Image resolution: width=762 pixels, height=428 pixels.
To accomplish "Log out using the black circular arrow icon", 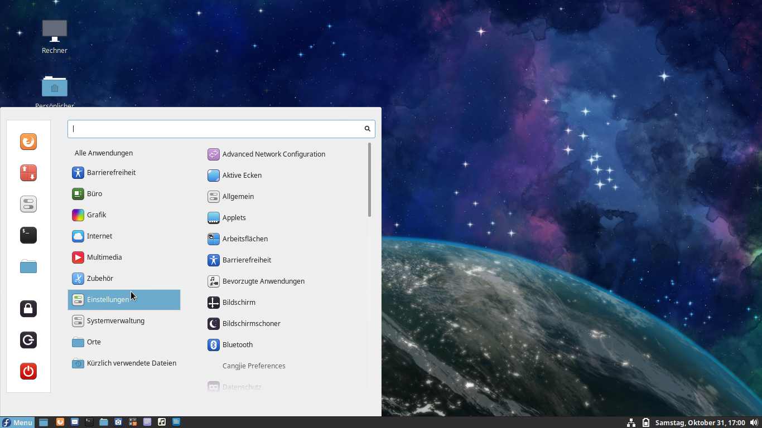I will pyautogui.click(x=28, y=340).
